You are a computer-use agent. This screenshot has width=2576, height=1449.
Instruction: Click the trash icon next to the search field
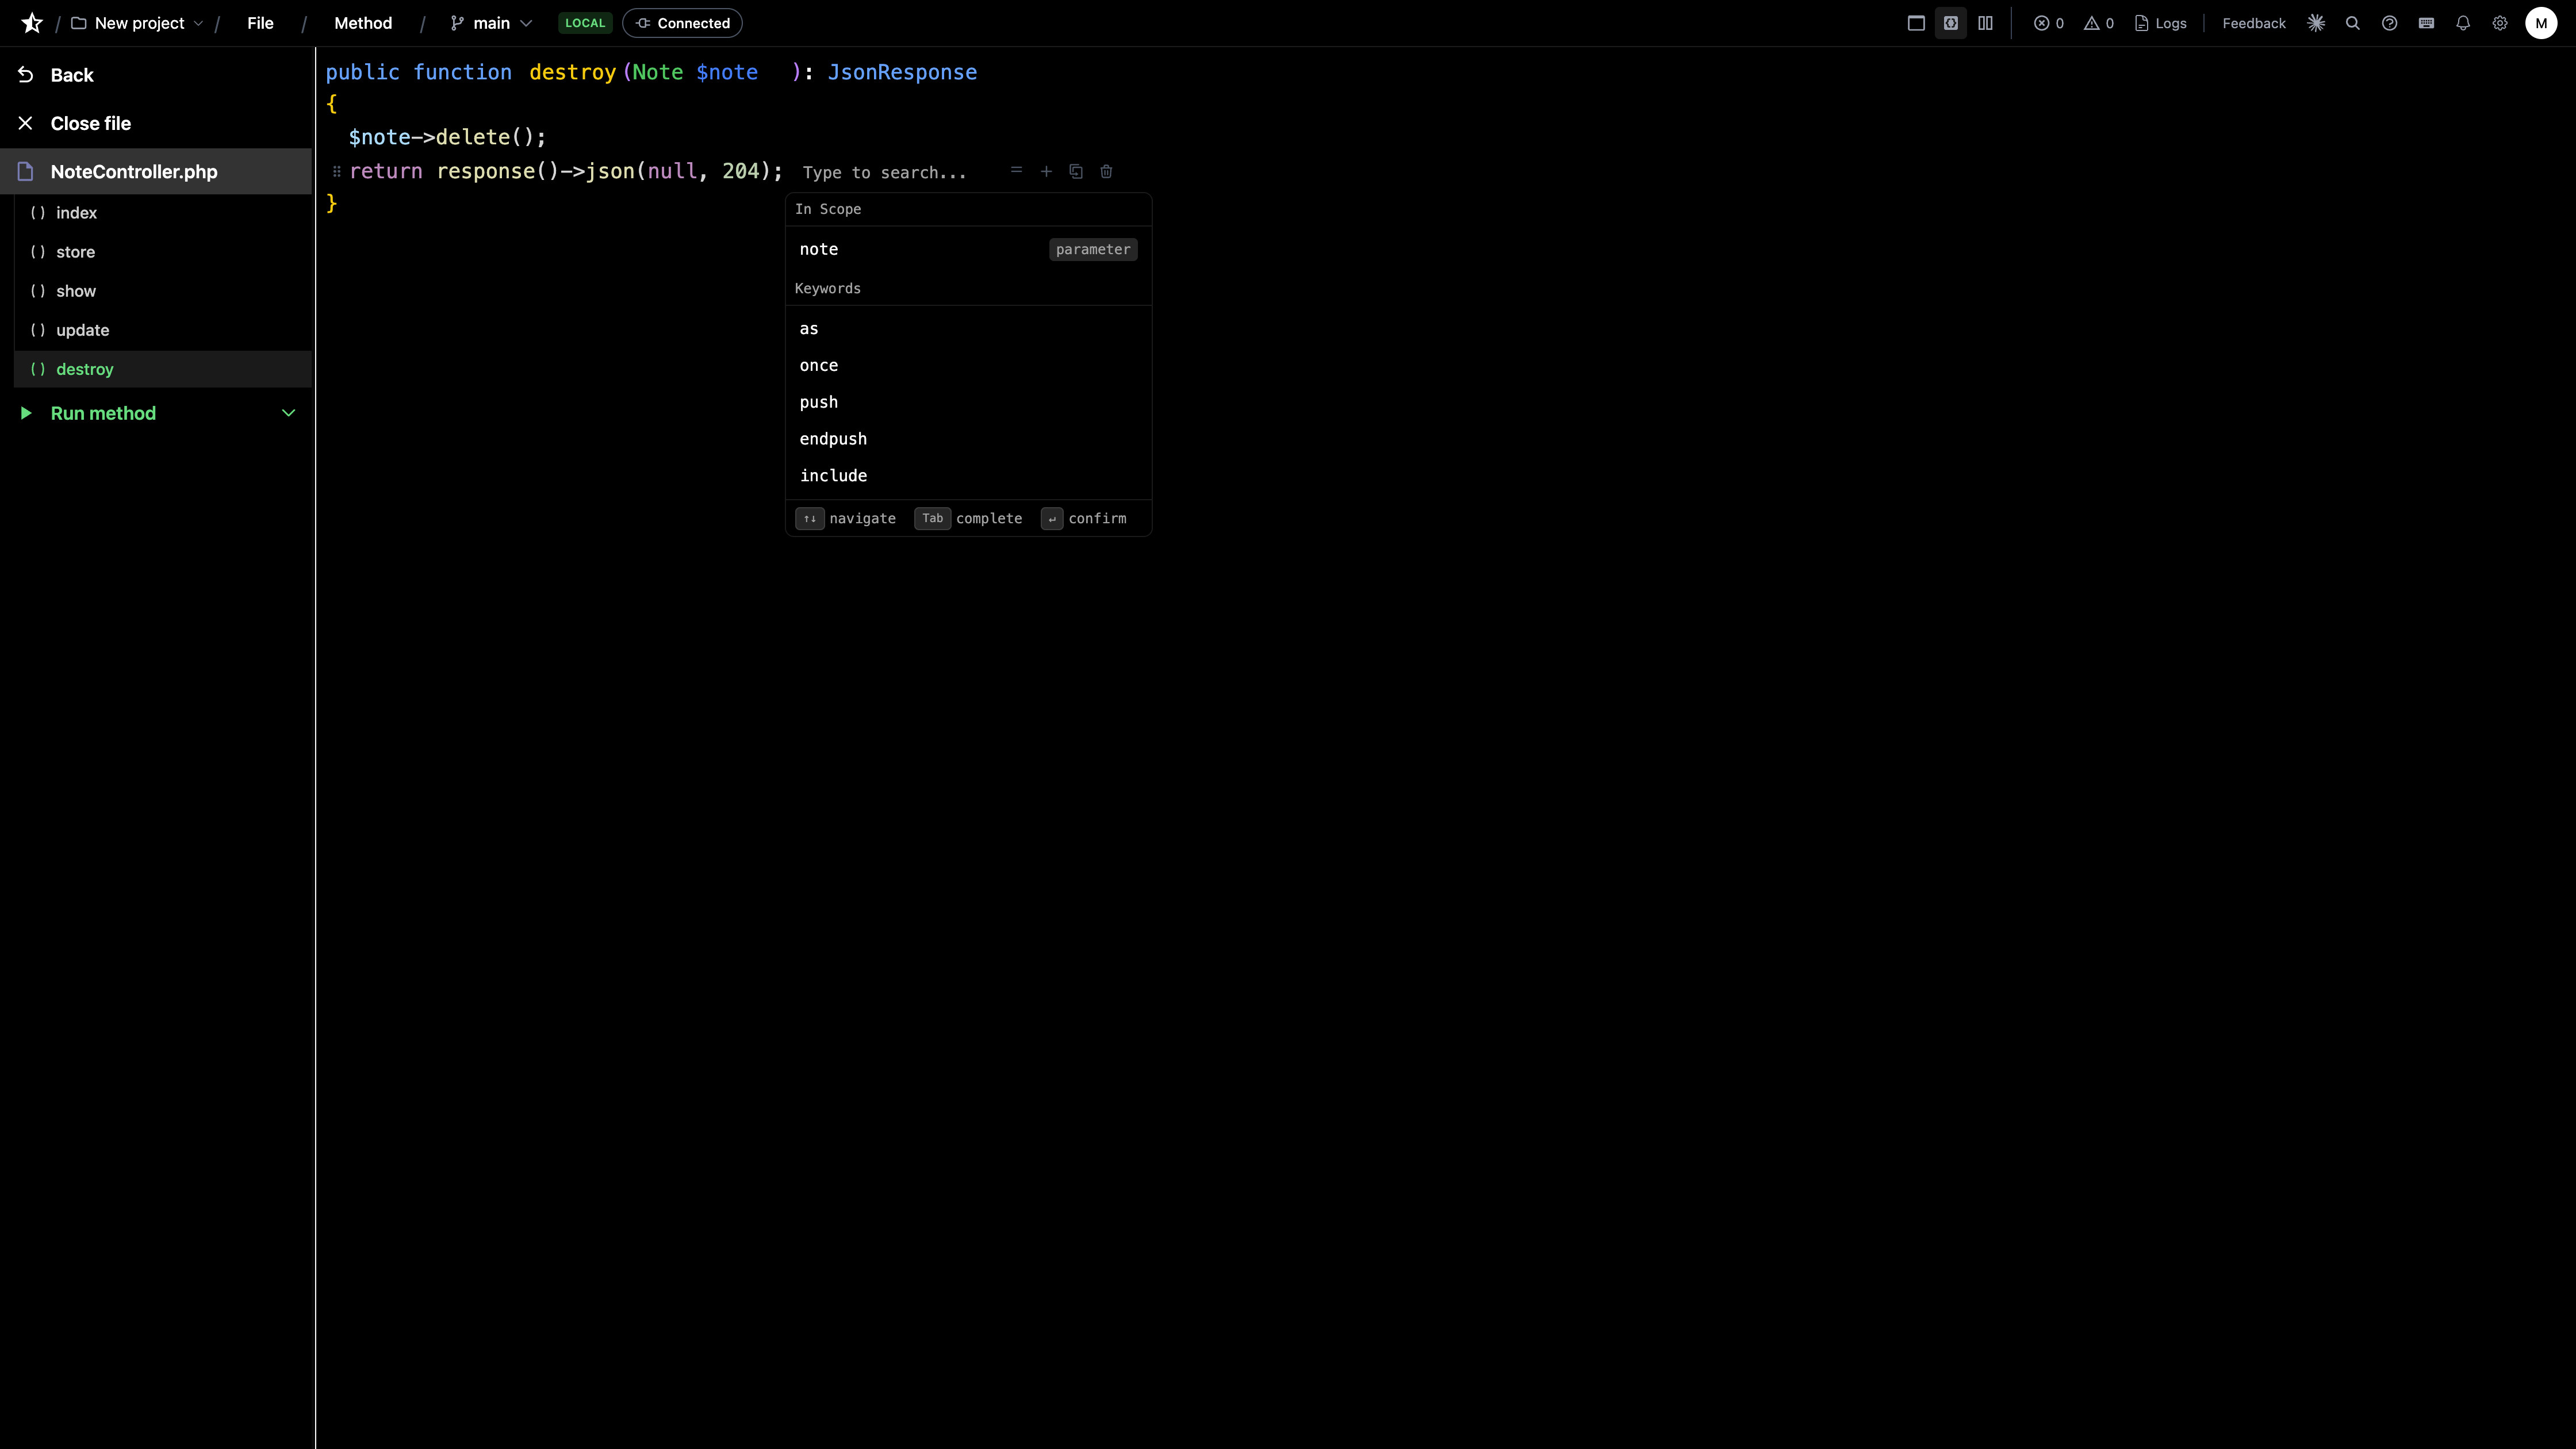click(x=1106, y=171)
